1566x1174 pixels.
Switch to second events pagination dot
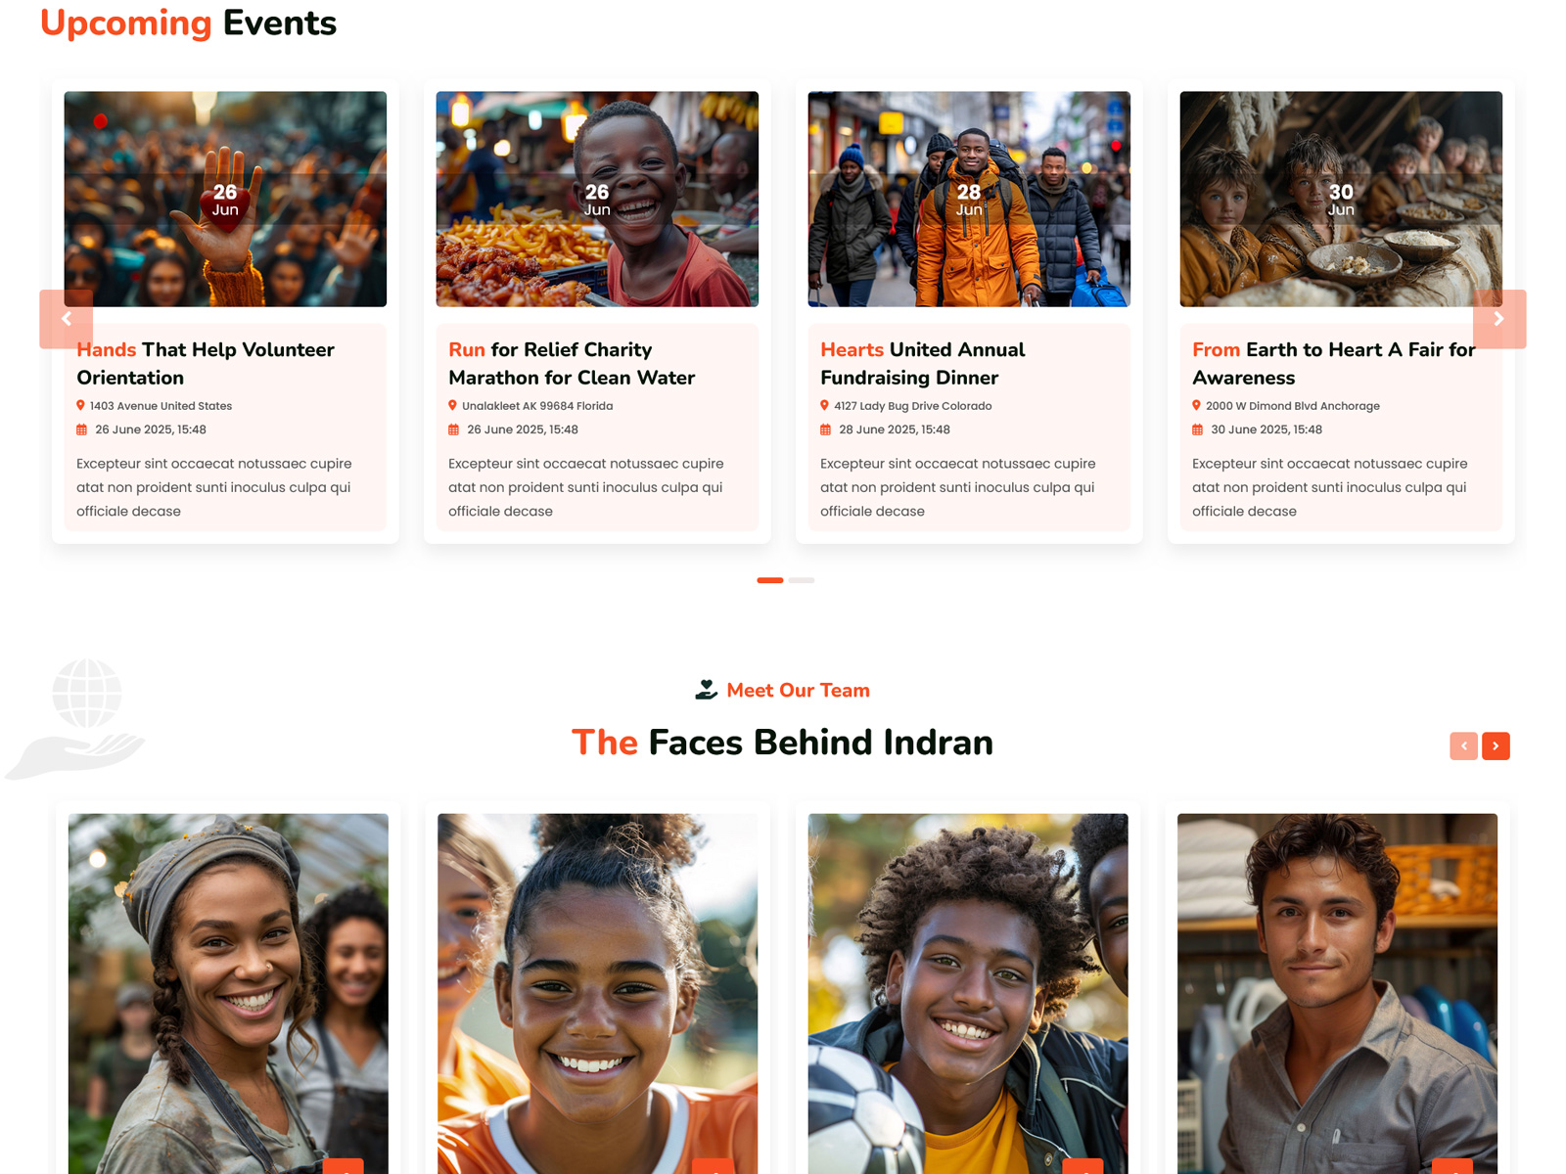point(802,580)
